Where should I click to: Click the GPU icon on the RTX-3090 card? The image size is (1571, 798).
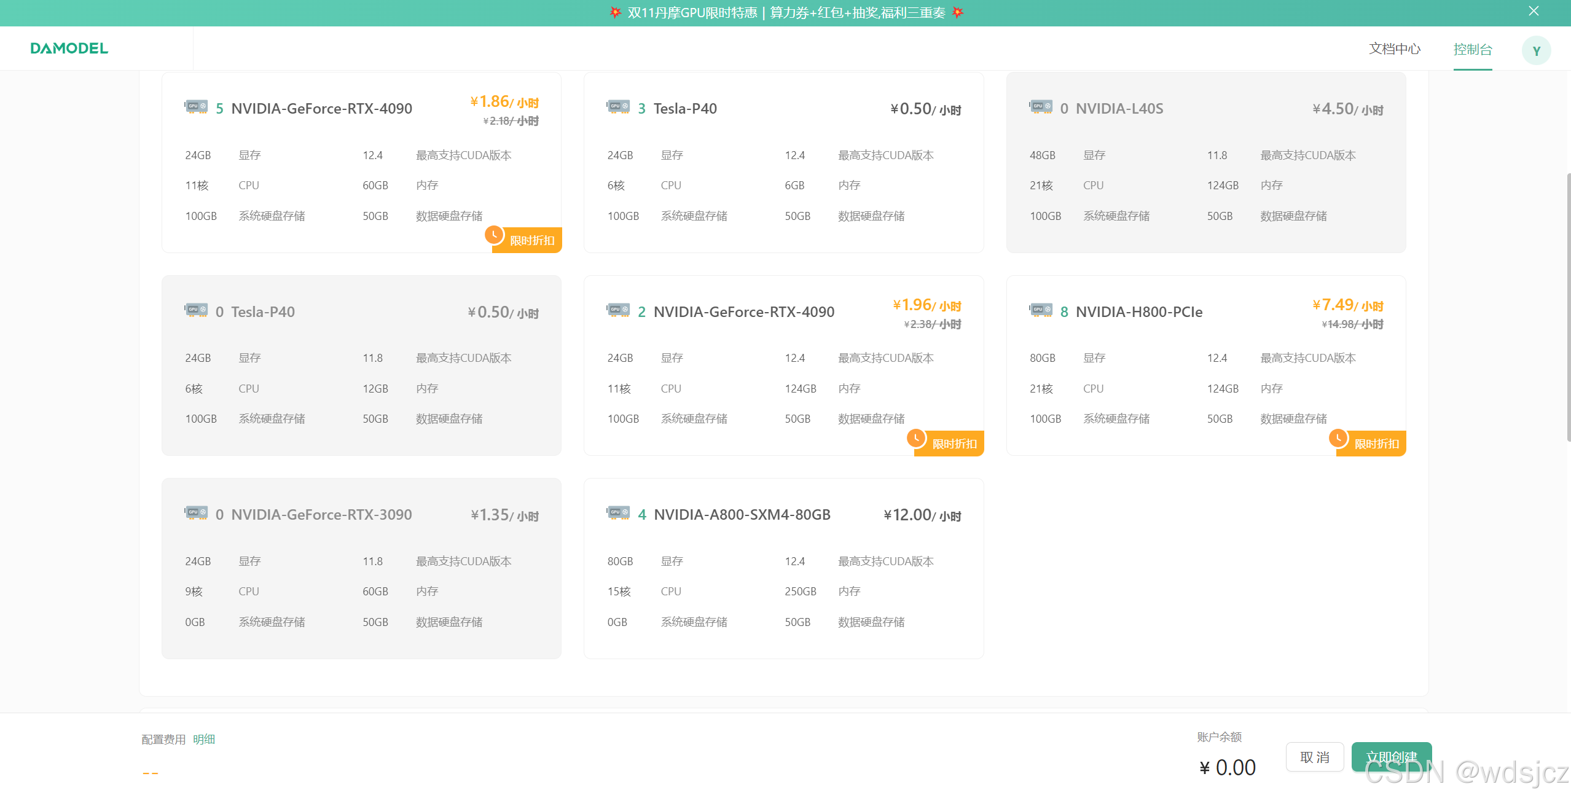tap(197, 513)
